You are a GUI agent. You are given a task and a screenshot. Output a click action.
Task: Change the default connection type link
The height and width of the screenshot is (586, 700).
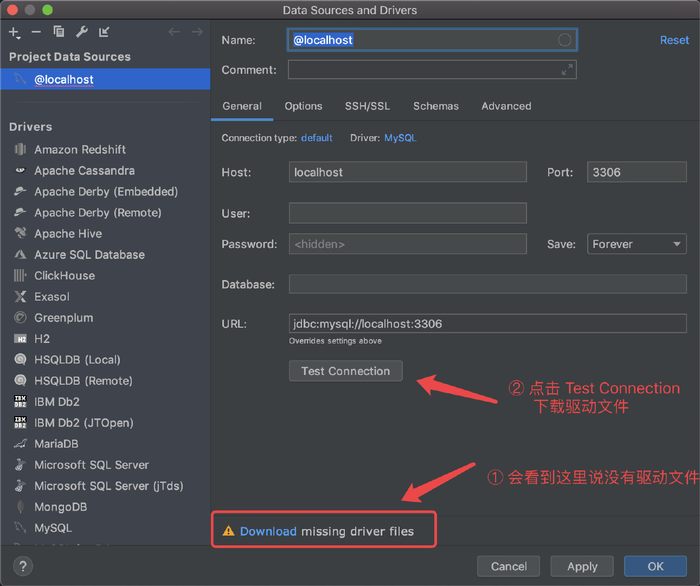pos(317,138)
